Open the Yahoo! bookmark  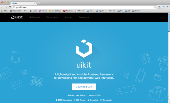pyautogui.click(x=43, y=11)
